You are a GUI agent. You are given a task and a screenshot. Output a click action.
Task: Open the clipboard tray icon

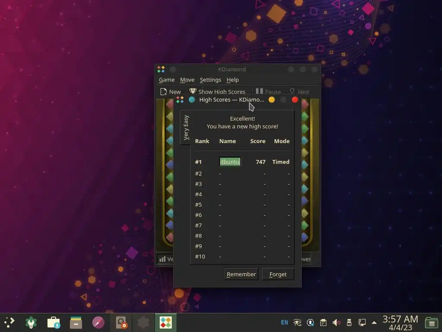point(323,322)
